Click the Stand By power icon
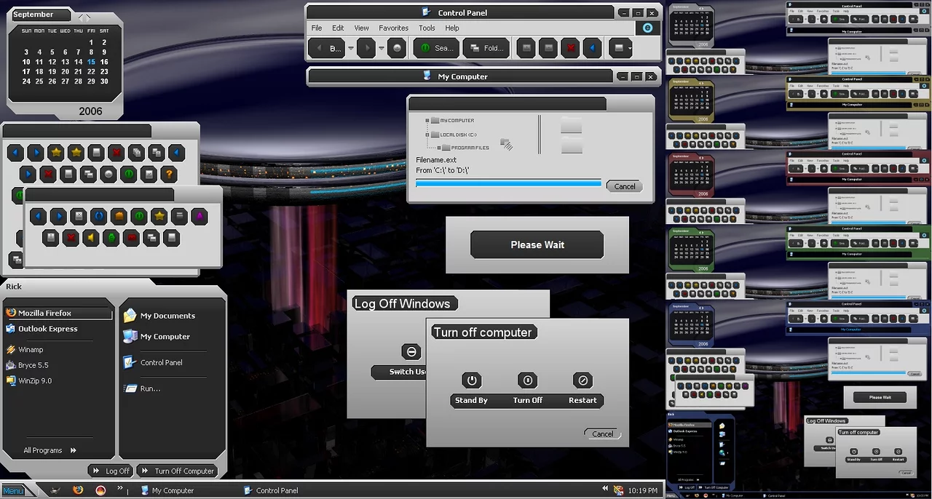Image resolution: width=932 pixels, height=499 pixels. 471,380
